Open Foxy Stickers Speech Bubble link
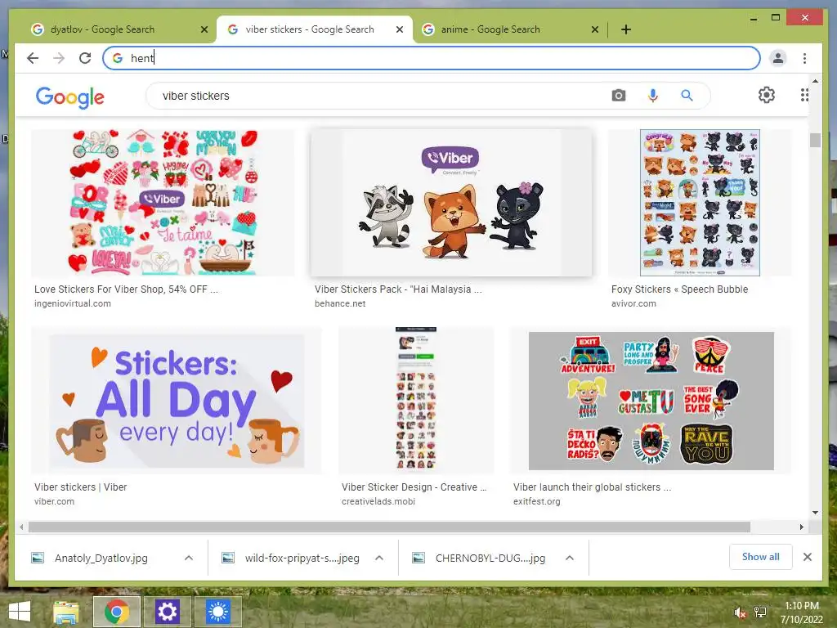Image resolution: width=837 pixels, height=628 pixels. coord(679,289)
